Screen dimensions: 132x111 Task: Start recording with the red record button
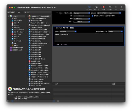(104, 7)
